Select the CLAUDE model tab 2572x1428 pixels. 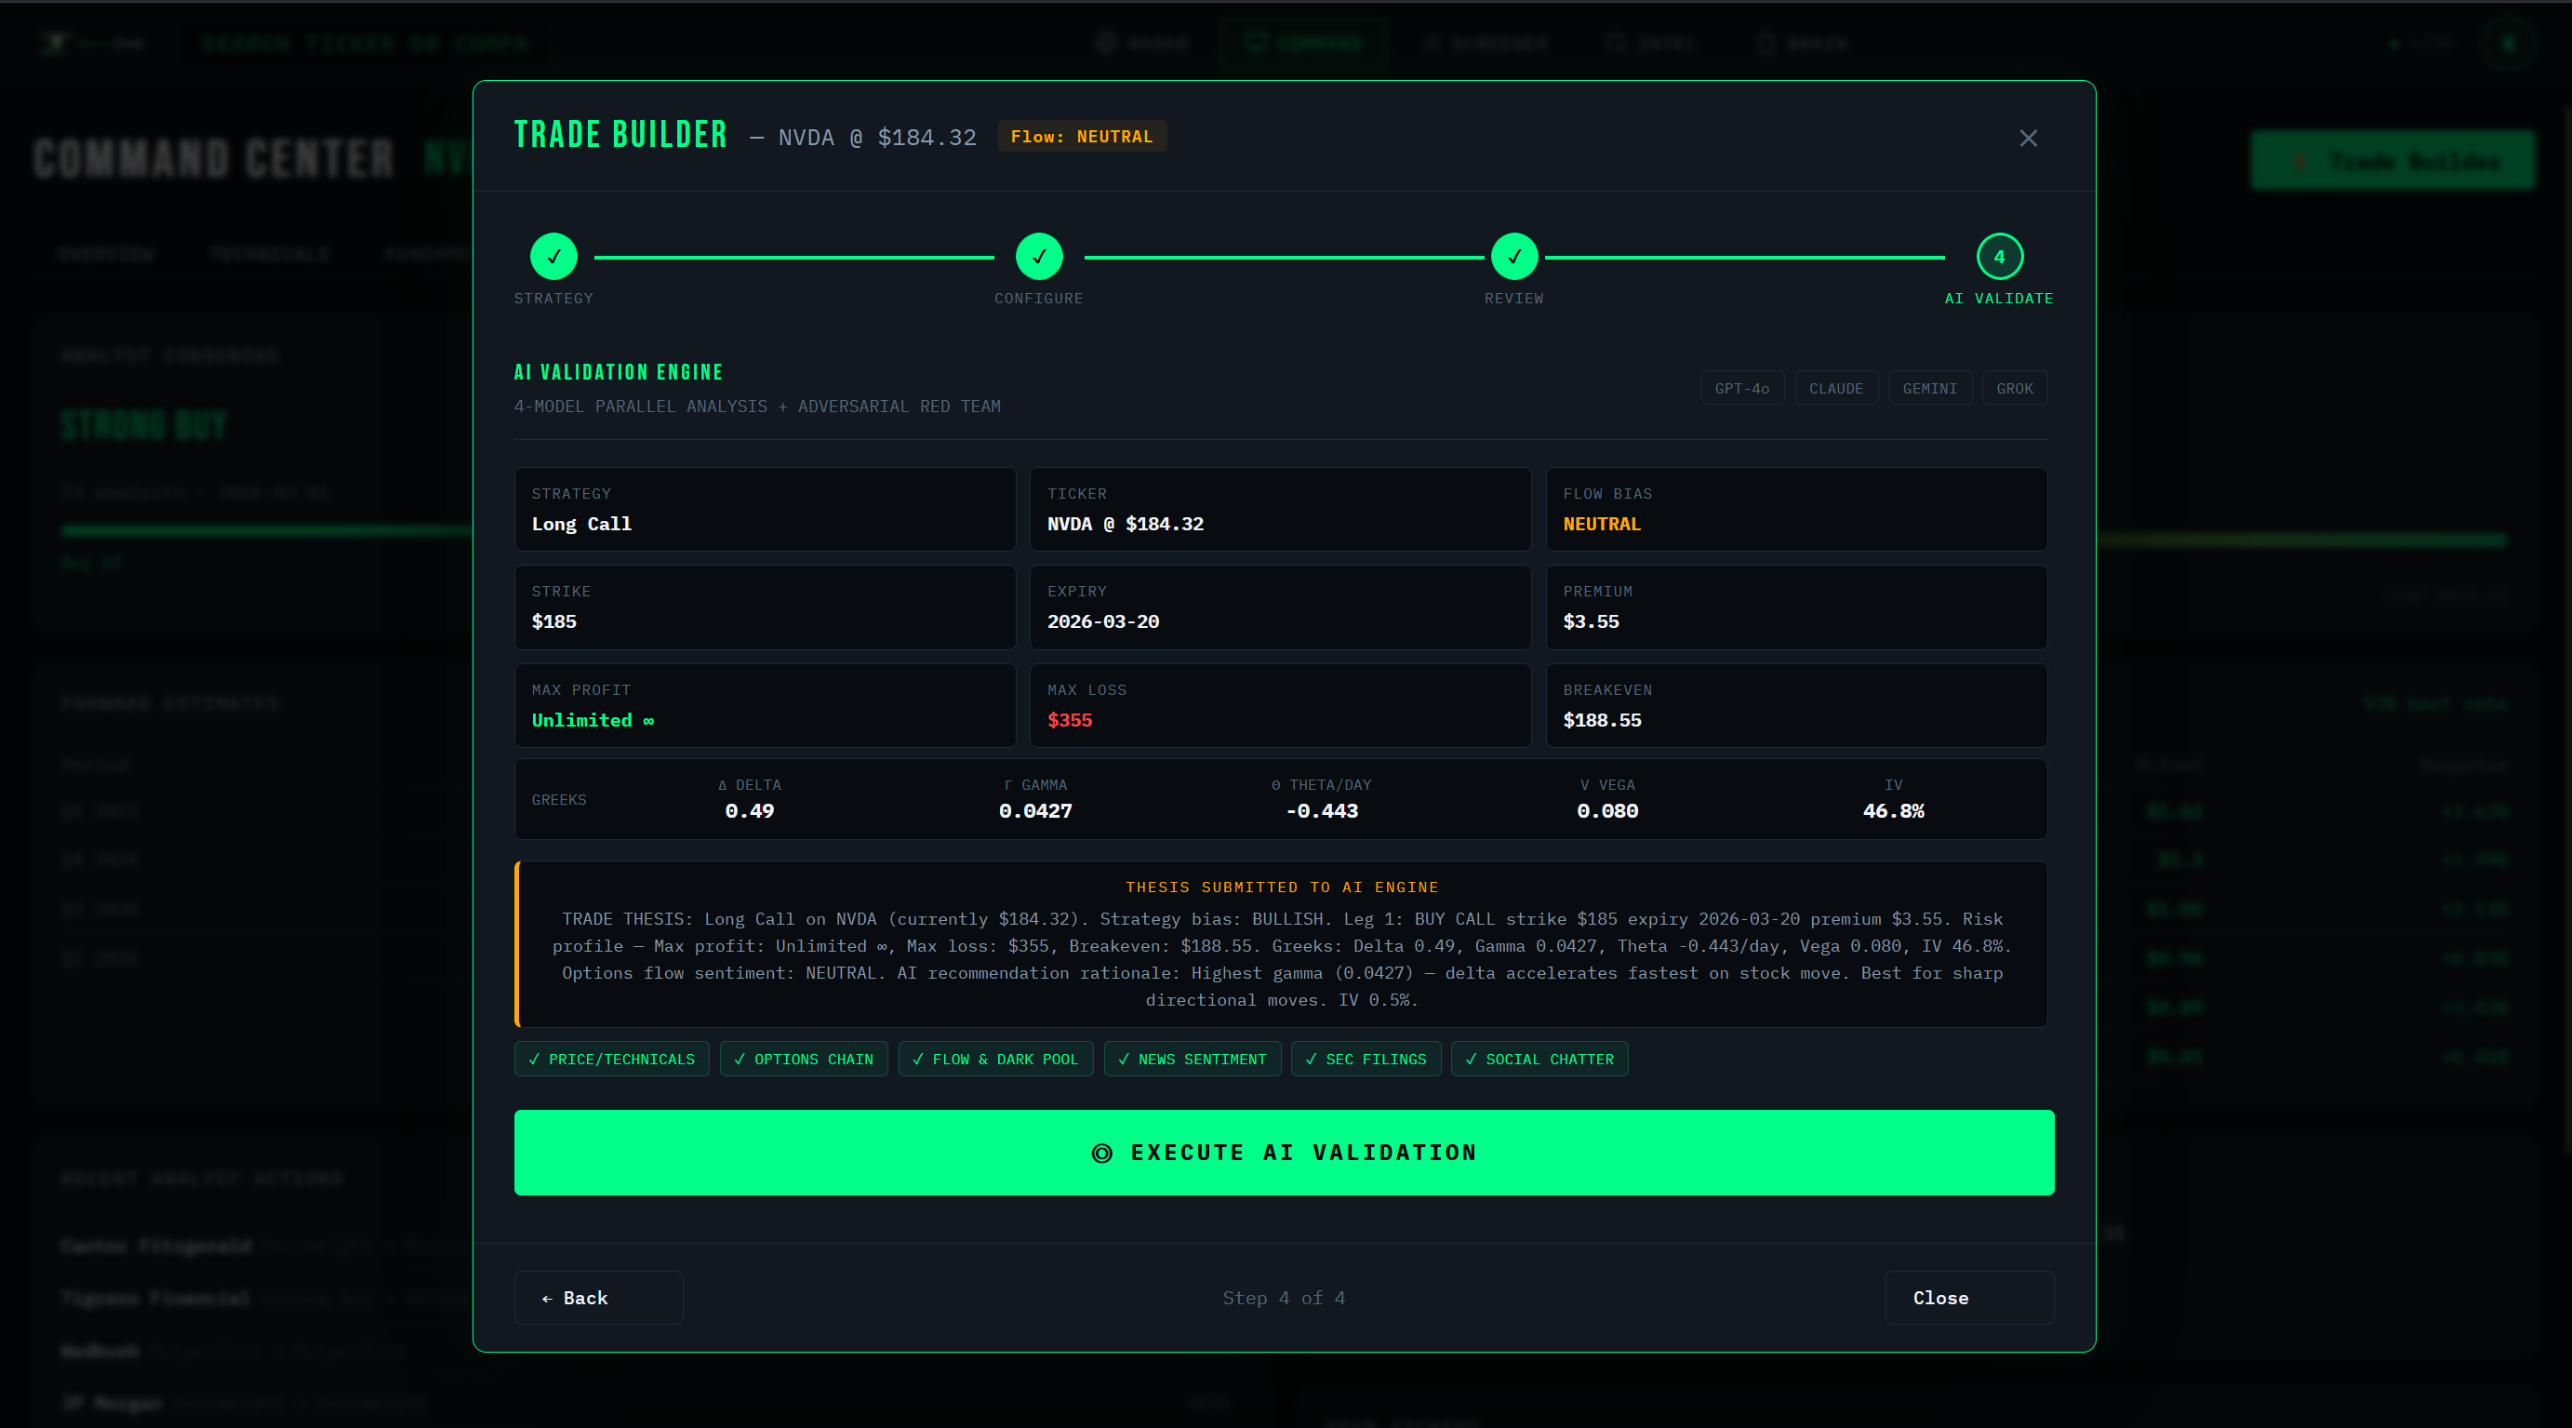pos(1836,387)
